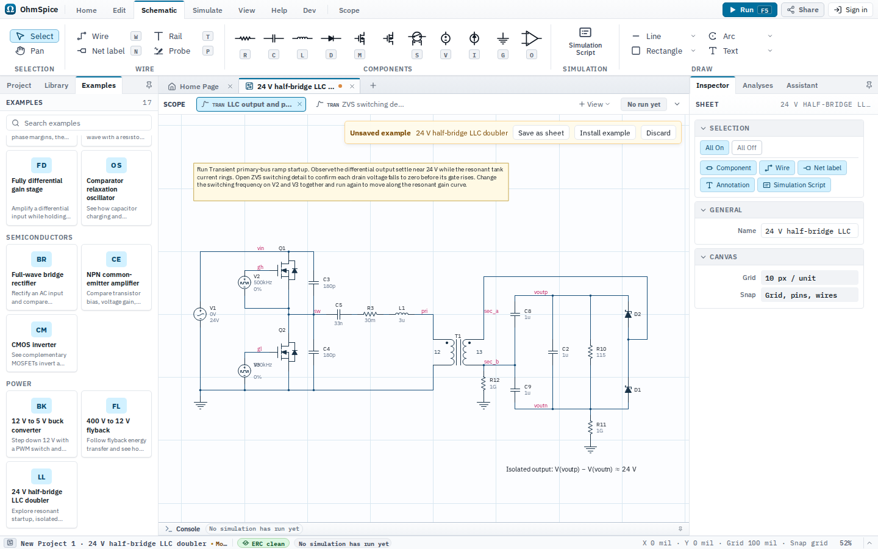The image size is (878, 549).
Task: Toggle Annotation selection filter
Action: 727,185
